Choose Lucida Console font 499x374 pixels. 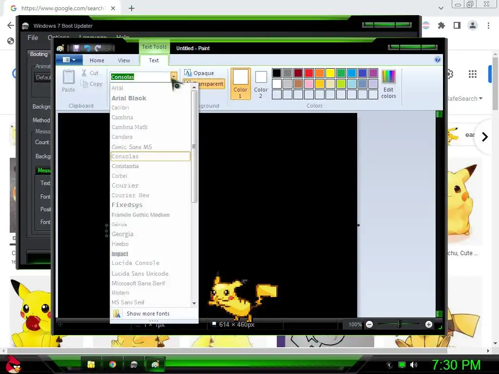coord(150,263)
